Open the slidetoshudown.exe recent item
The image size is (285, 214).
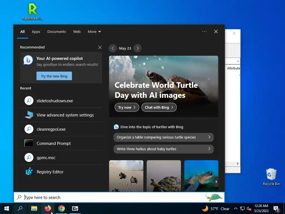(61, 101)
